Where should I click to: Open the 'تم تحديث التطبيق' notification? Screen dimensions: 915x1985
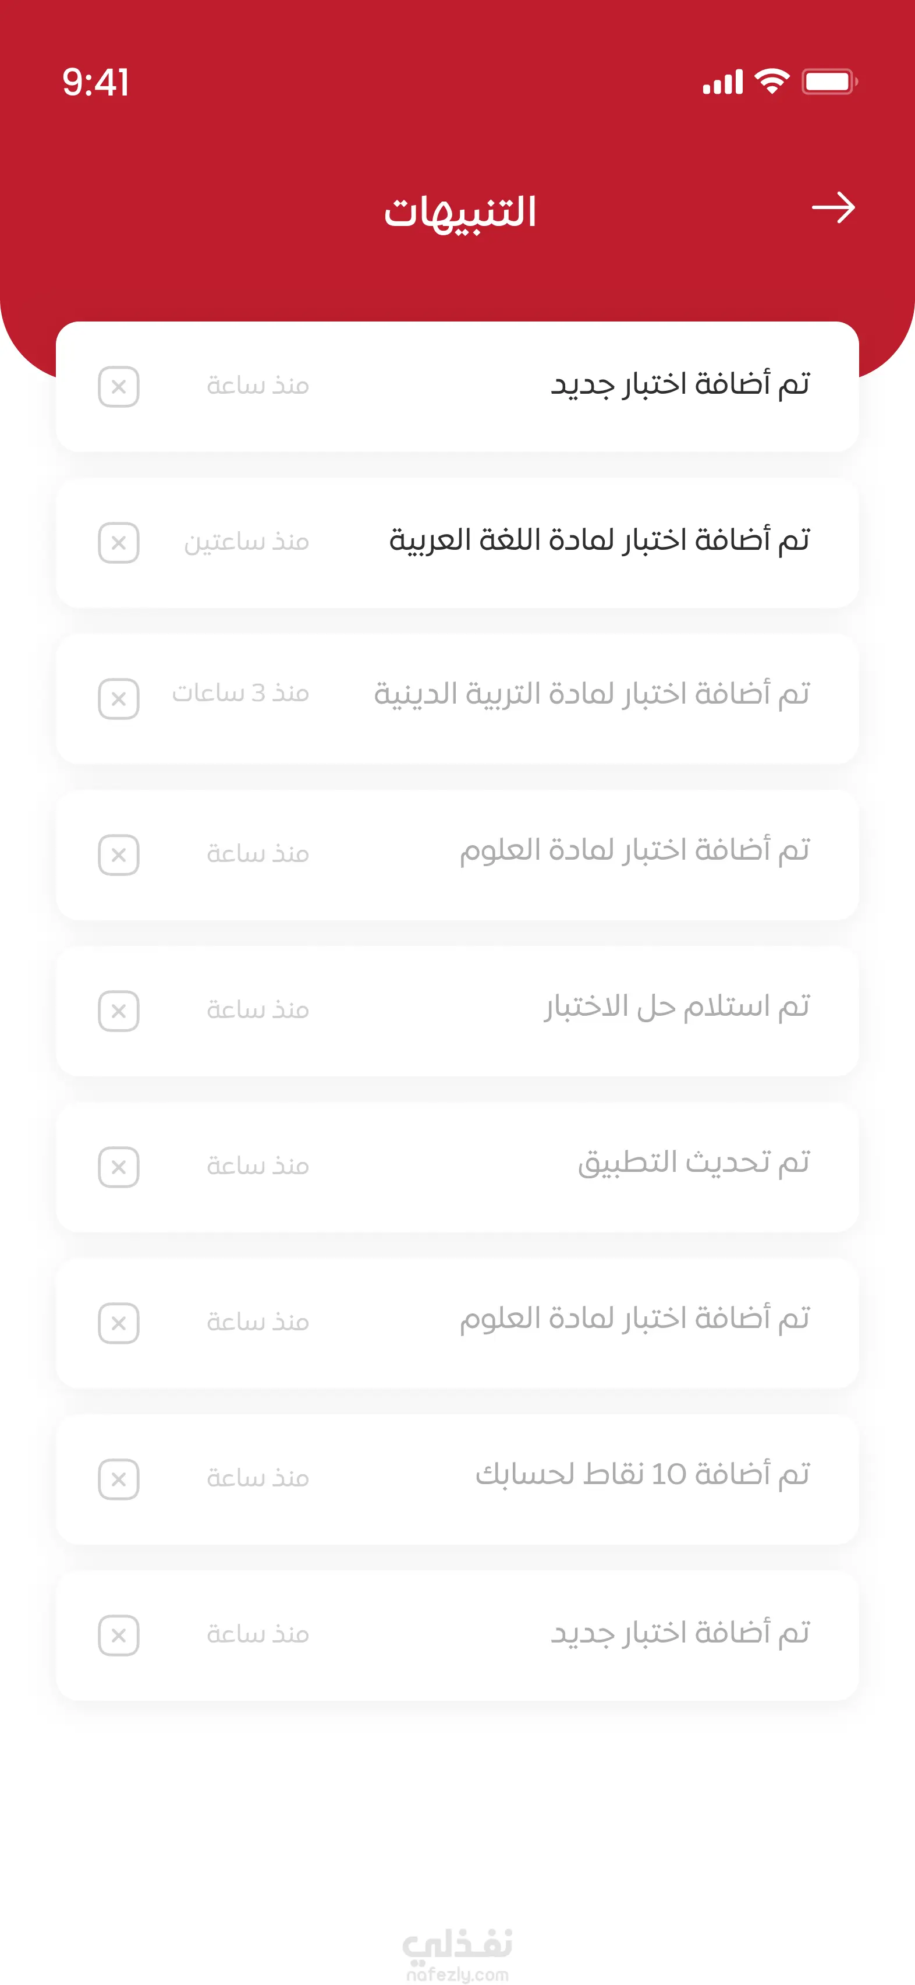click(x=693, y=1163)
